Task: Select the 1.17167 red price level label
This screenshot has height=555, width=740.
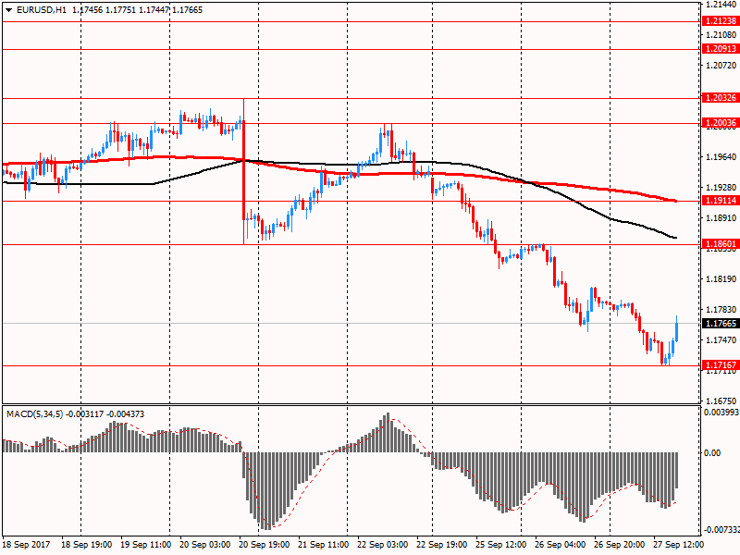Action: tap(721, 364)
